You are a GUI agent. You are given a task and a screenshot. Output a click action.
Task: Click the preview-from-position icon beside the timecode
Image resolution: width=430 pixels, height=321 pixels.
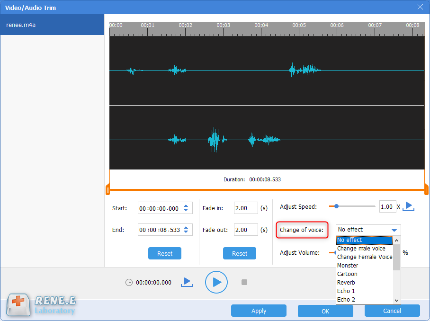[187, 282]
